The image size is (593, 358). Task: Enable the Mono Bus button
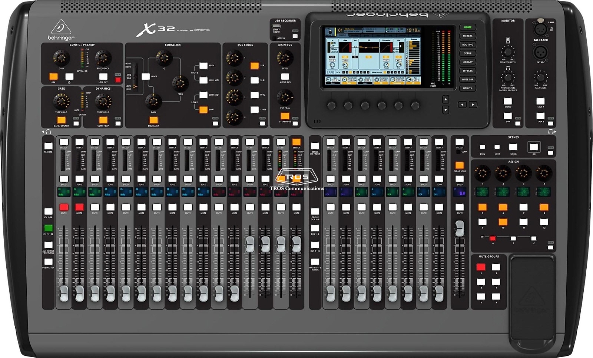click(285, 77)
